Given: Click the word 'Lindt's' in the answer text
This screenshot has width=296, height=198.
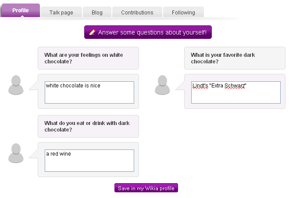Looking at the screenshot, I should point(200,86).
